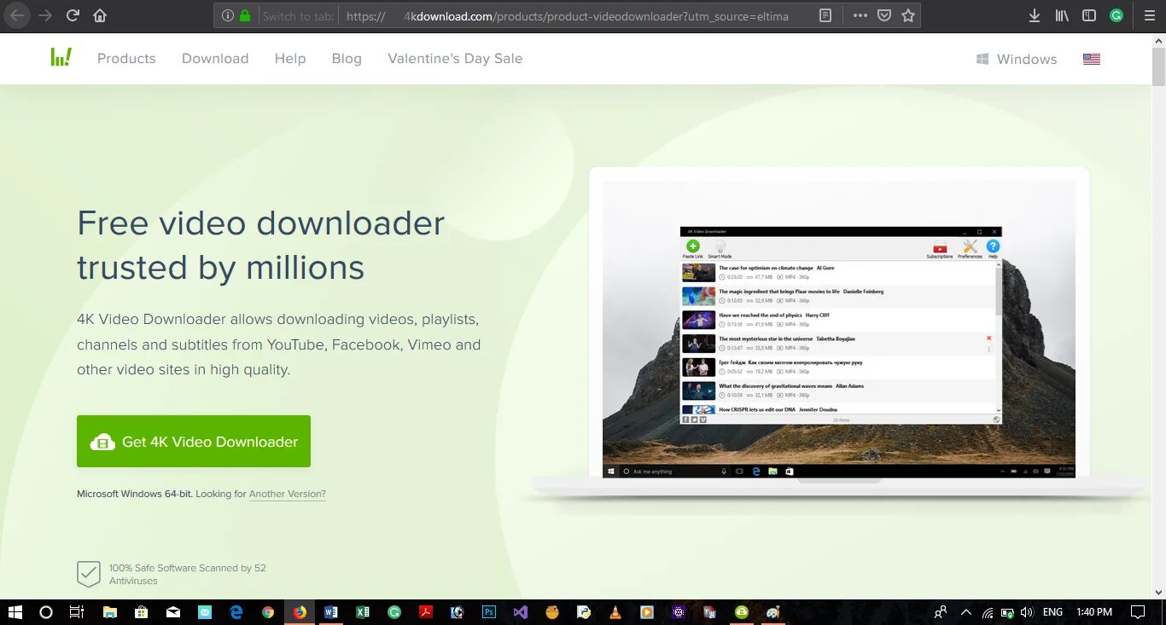Open the Valentine's Day Sale page
This screenshot has width=1166, height=625.
point(455,58)
